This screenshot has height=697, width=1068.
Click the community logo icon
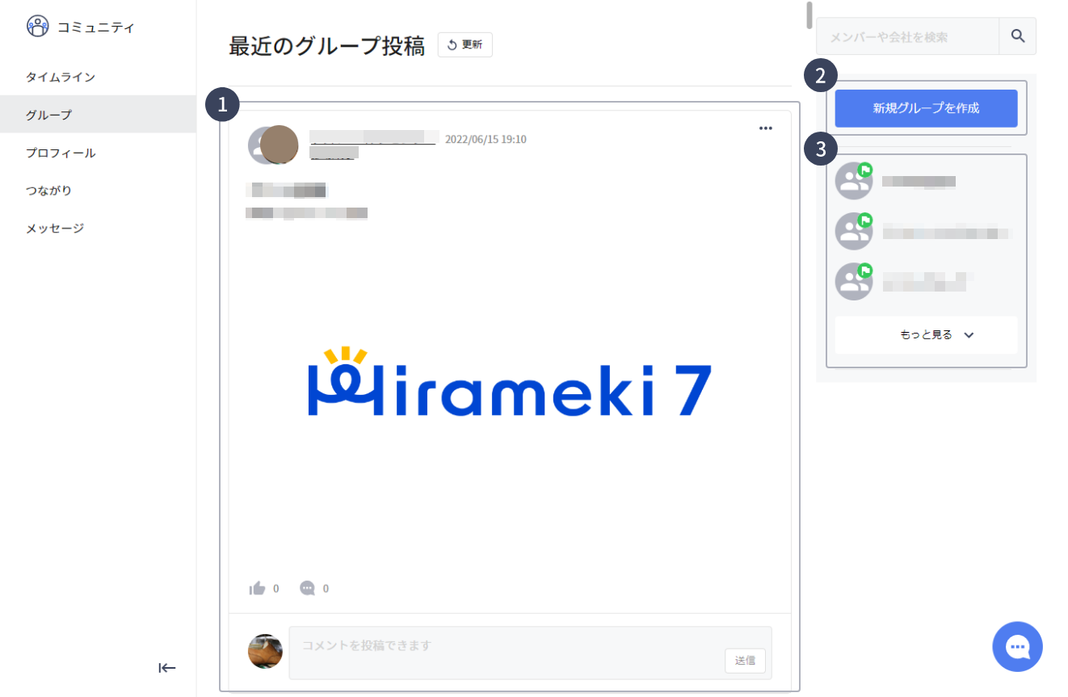click(38, 27)
